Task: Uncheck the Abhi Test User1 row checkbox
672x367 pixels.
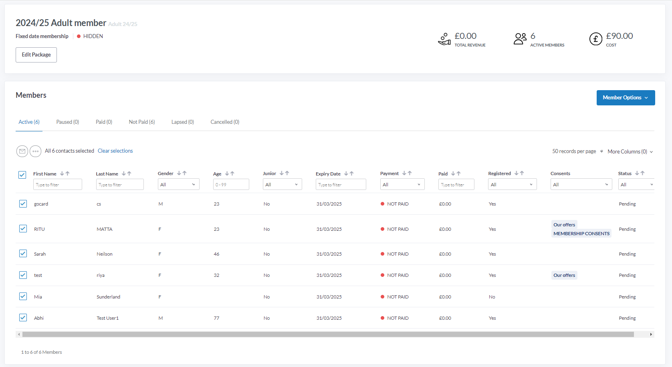Action: pos(23,317)
